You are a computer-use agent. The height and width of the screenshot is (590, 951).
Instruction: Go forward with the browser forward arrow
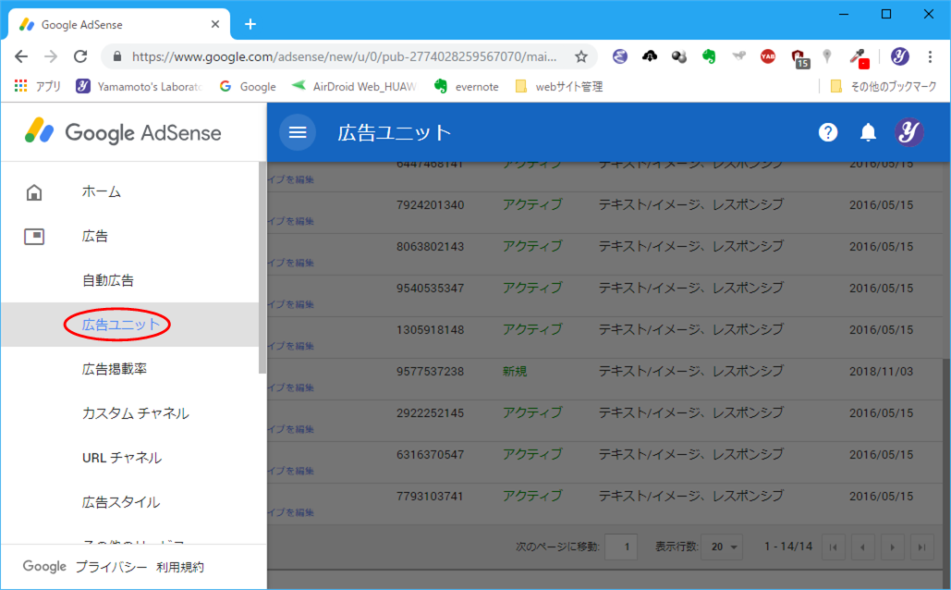click(51, 56)
